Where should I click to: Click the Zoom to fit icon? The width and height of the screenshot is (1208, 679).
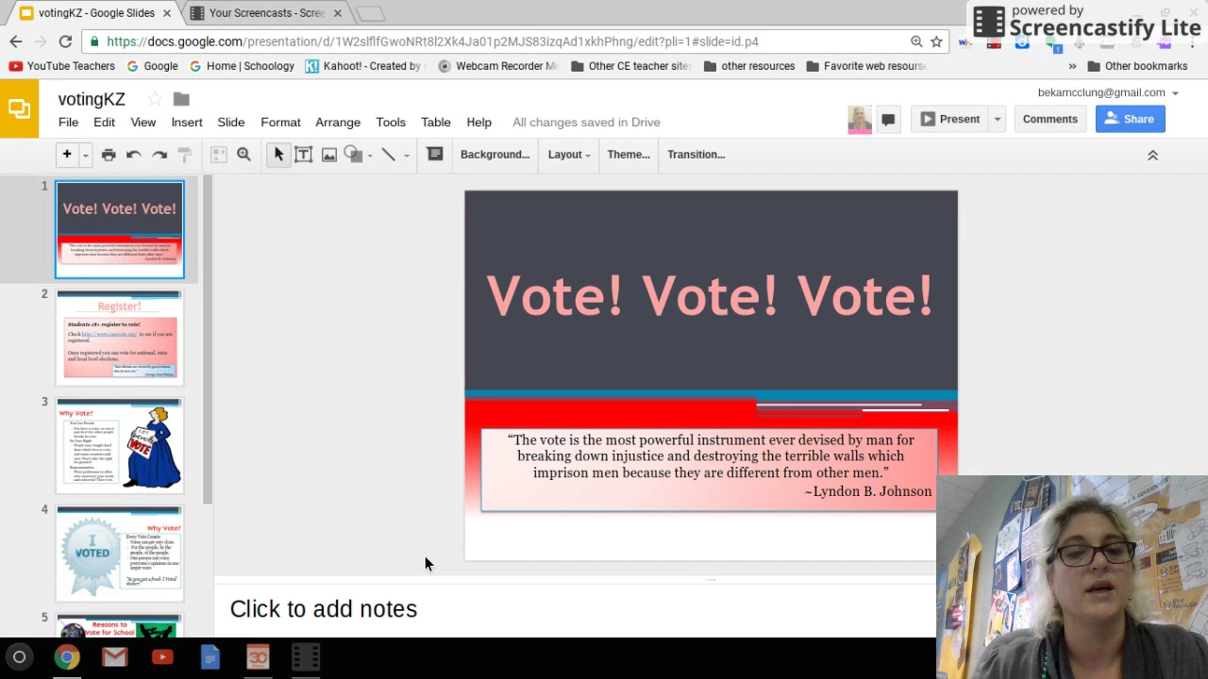point(219,155)
